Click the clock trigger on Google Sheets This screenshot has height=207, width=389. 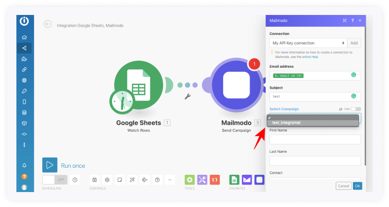[x=122, y=102]
